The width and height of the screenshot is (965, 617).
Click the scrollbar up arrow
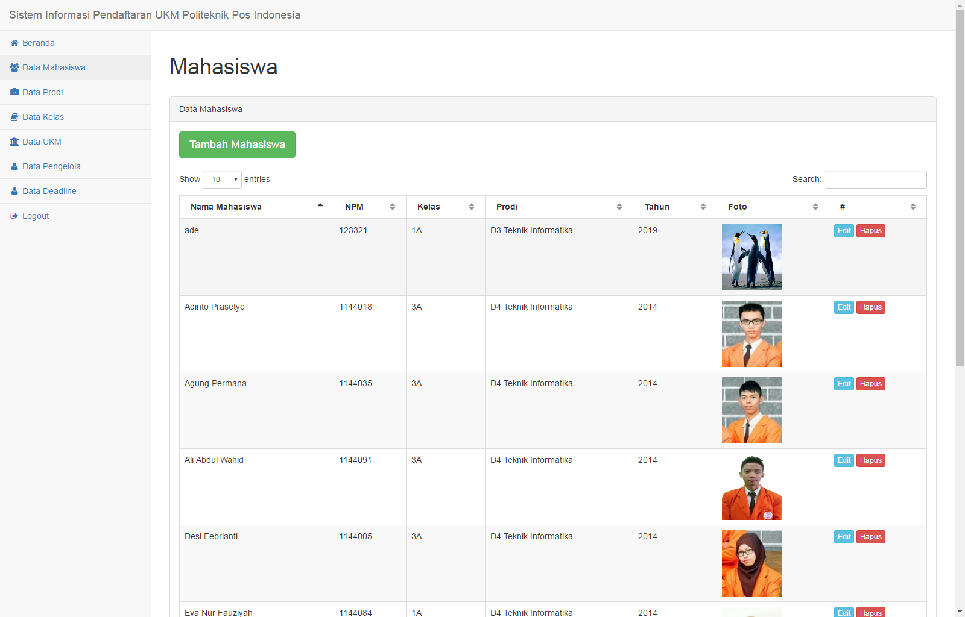pyautogui.click(x=960, y=5)
